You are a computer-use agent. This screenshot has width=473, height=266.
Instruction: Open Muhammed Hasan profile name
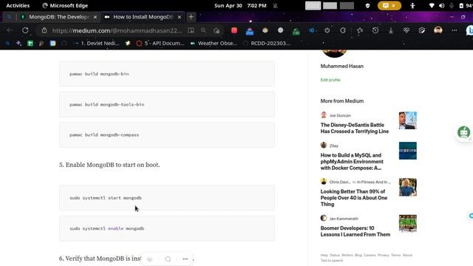tap(341, 66)
